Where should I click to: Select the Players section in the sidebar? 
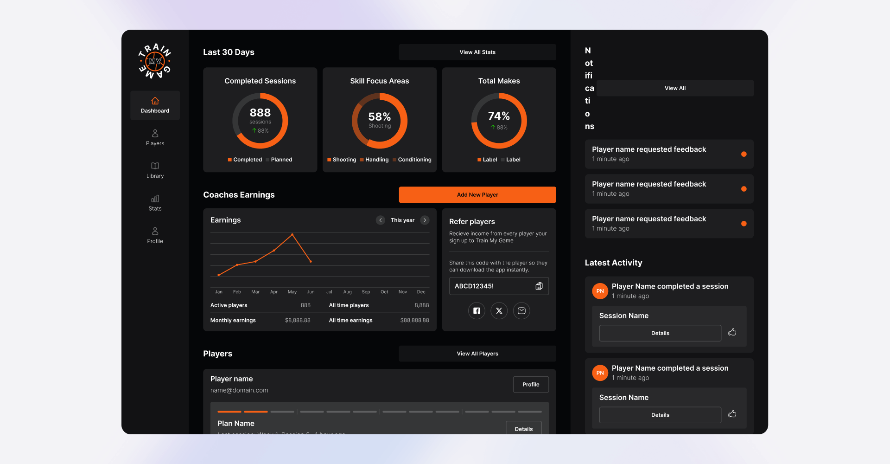pyautogui.click(x=155, y=137)
